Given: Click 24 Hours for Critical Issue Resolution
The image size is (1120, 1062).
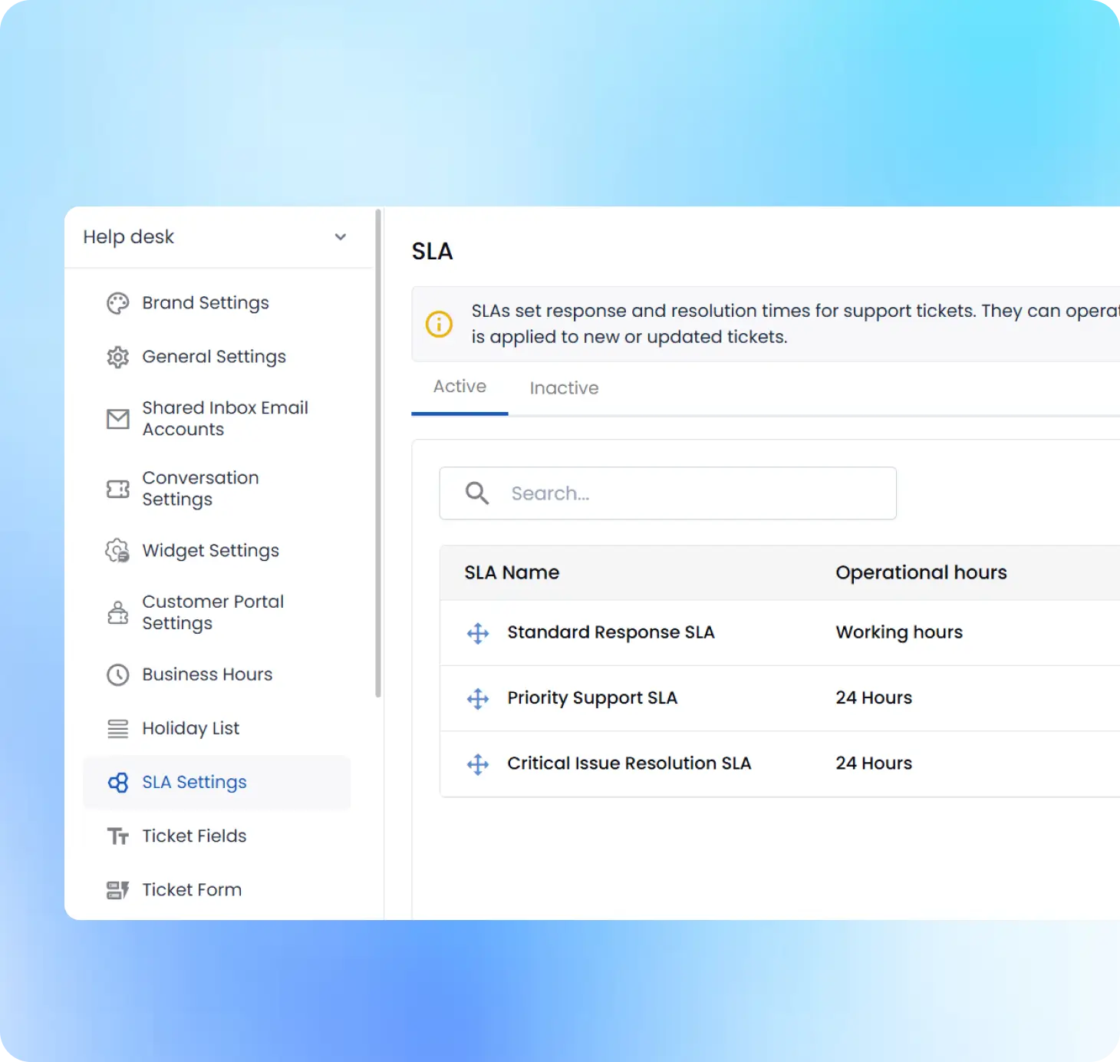Looking at the screenshot, I should coord(874,763).
